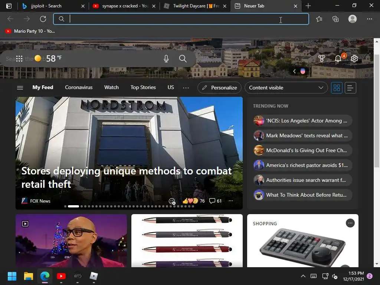Open comments on the Nordstrom story
Screen dimensions: 380x285
[x=215, y=201]
